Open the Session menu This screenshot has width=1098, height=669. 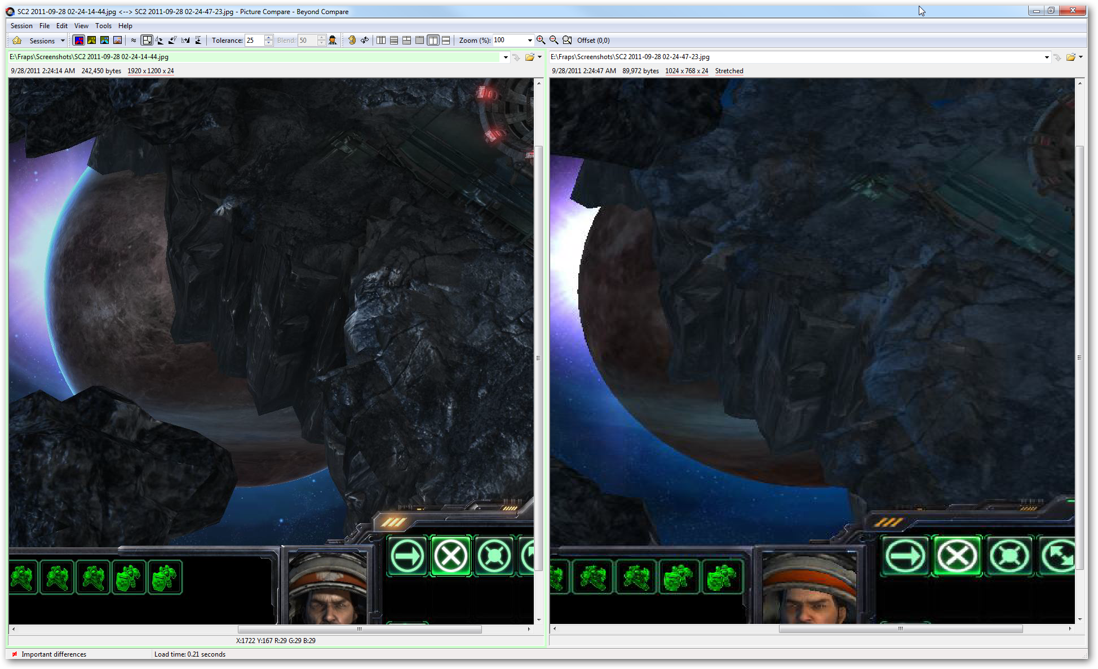coord(21,26)
